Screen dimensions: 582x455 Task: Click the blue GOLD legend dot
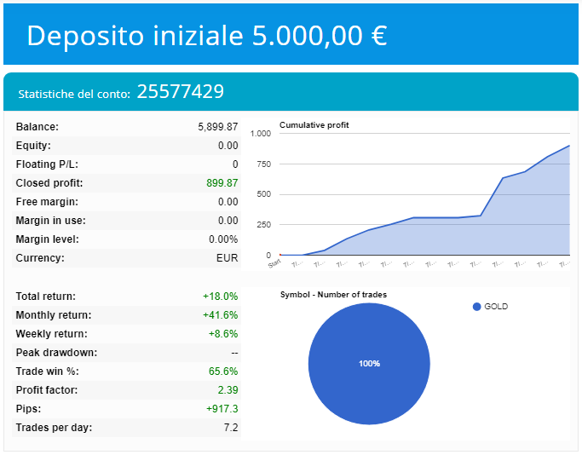pos(476,307)
